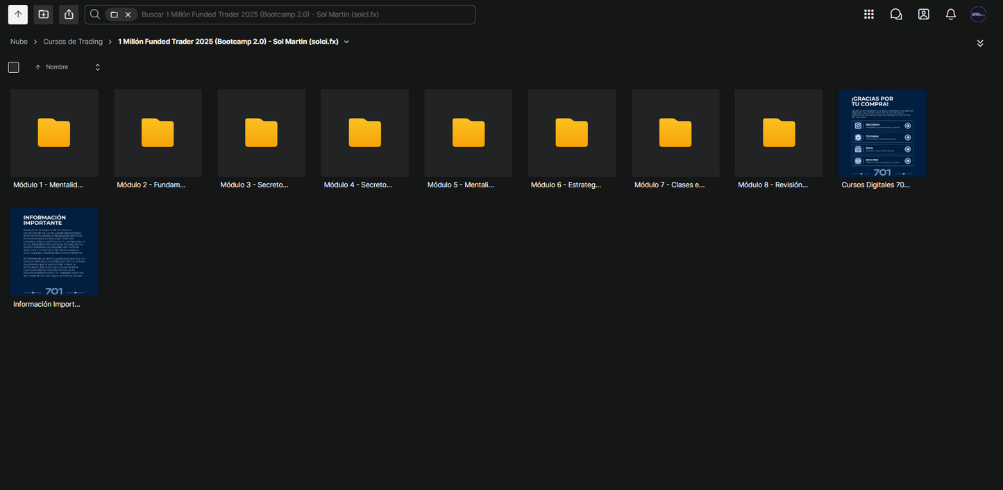Click the double chevron expander at right
1003x490 pixels.
coord(980,43)
